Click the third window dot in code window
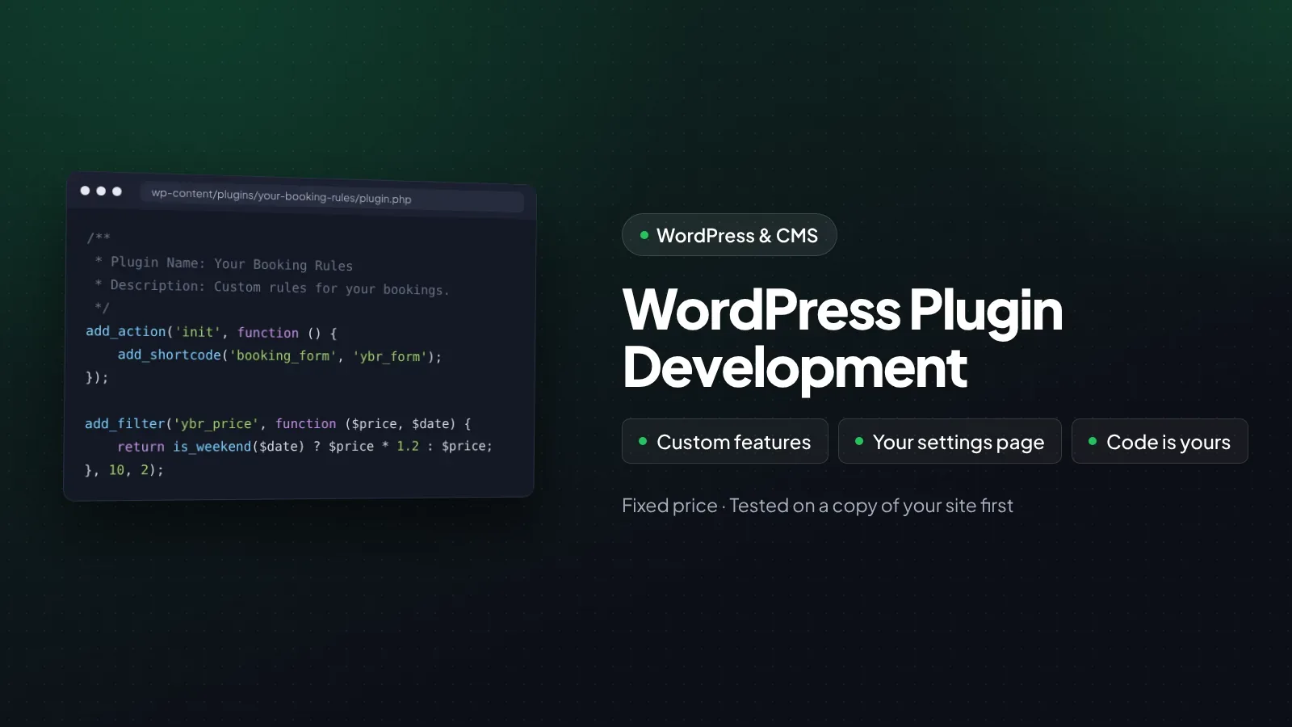This screenshot has height=727, width=1292. pyautogui.click(x=117, y=191)
